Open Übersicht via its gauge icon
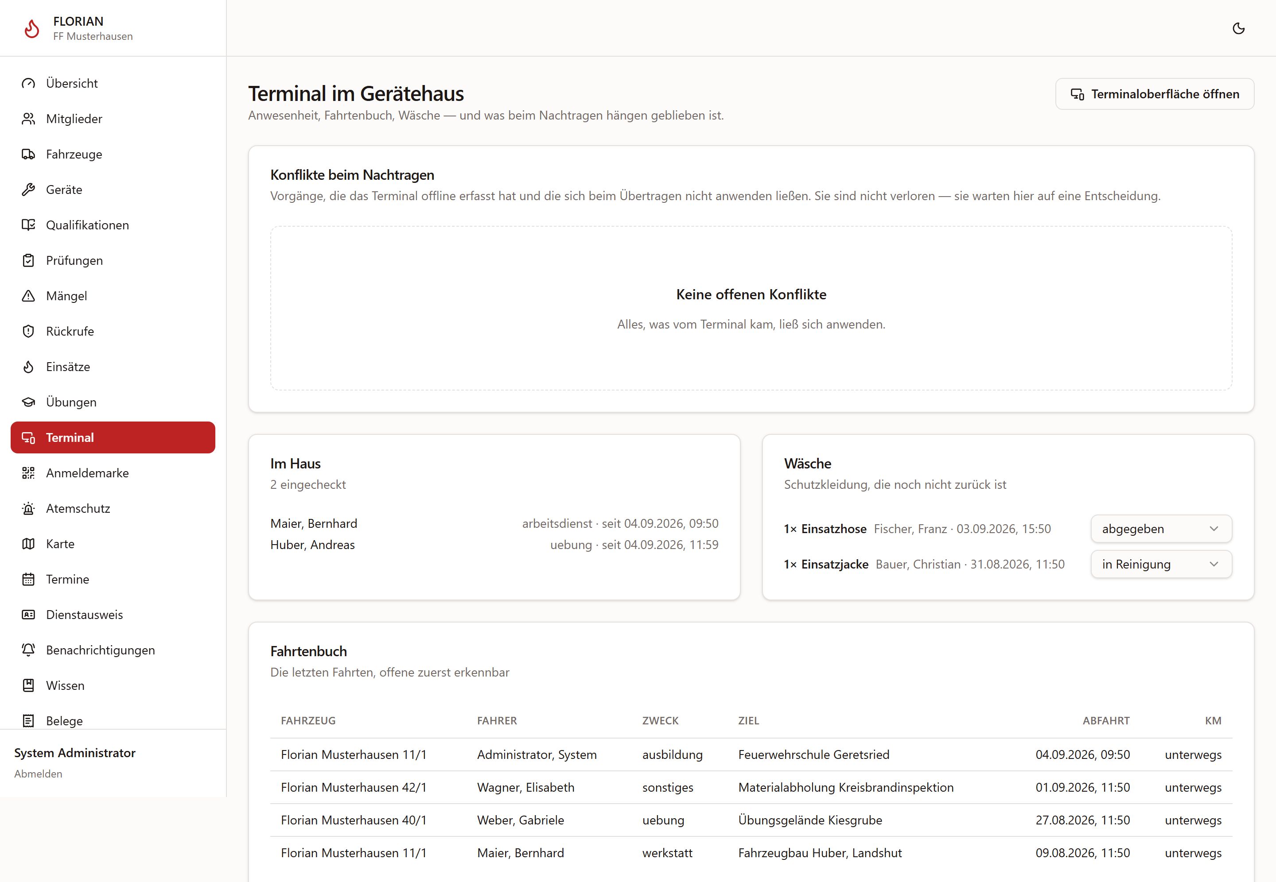1276x882 pixels. click(28, 83)
